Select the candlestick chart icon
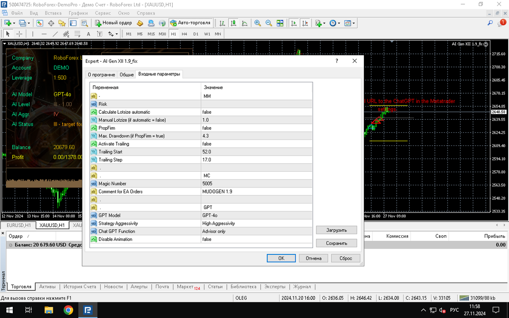 tap(233, 23)
